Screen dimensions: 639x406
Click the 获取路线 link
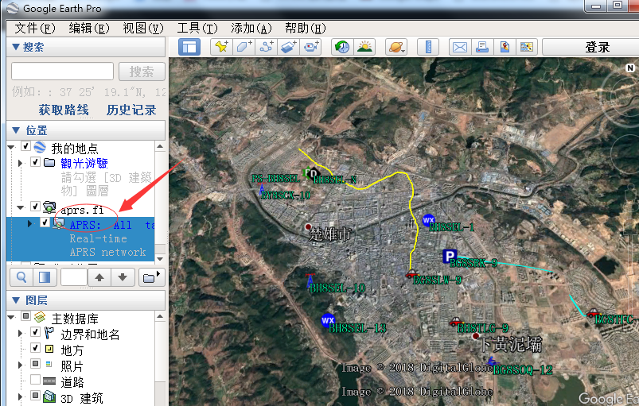click(x=64, y=110)
